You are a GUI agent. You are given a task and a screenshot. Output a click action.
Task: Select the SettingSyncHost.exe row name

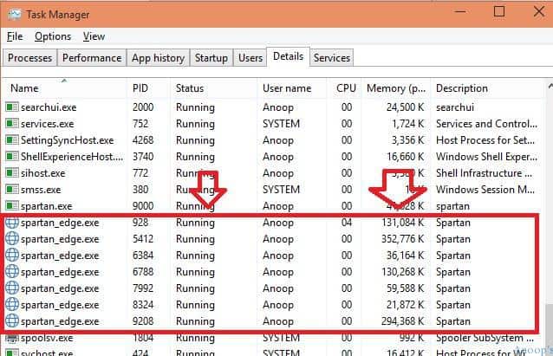[67, 140]
